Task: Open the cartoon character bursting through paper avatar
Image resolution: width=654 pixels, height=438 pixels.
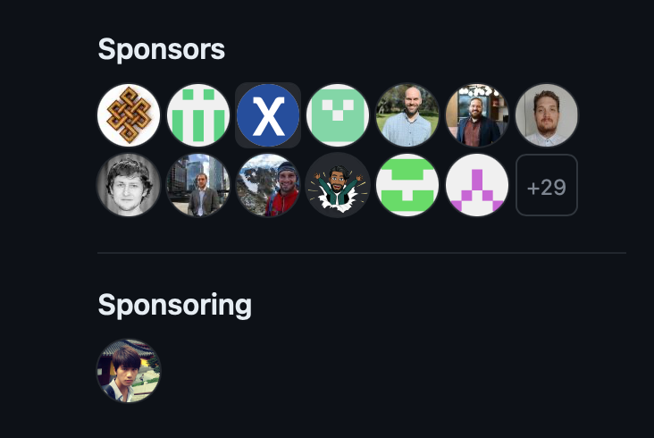Action: (338, 185)
